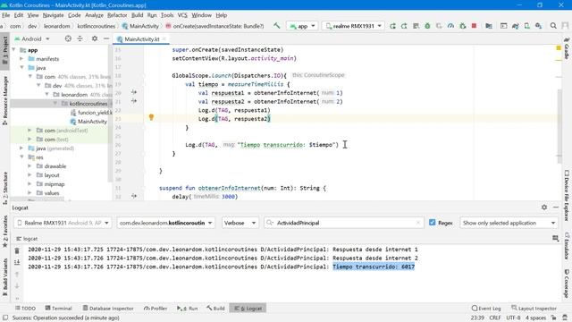The height and width of the screenshot is (322, 572).
Task: Expand the manifests folder
Action: [21, 58]
